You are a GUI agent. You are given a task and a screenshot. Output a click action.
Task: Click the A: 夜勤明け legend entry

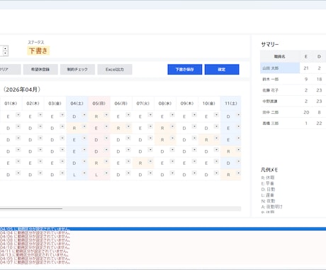coord(271,207)
